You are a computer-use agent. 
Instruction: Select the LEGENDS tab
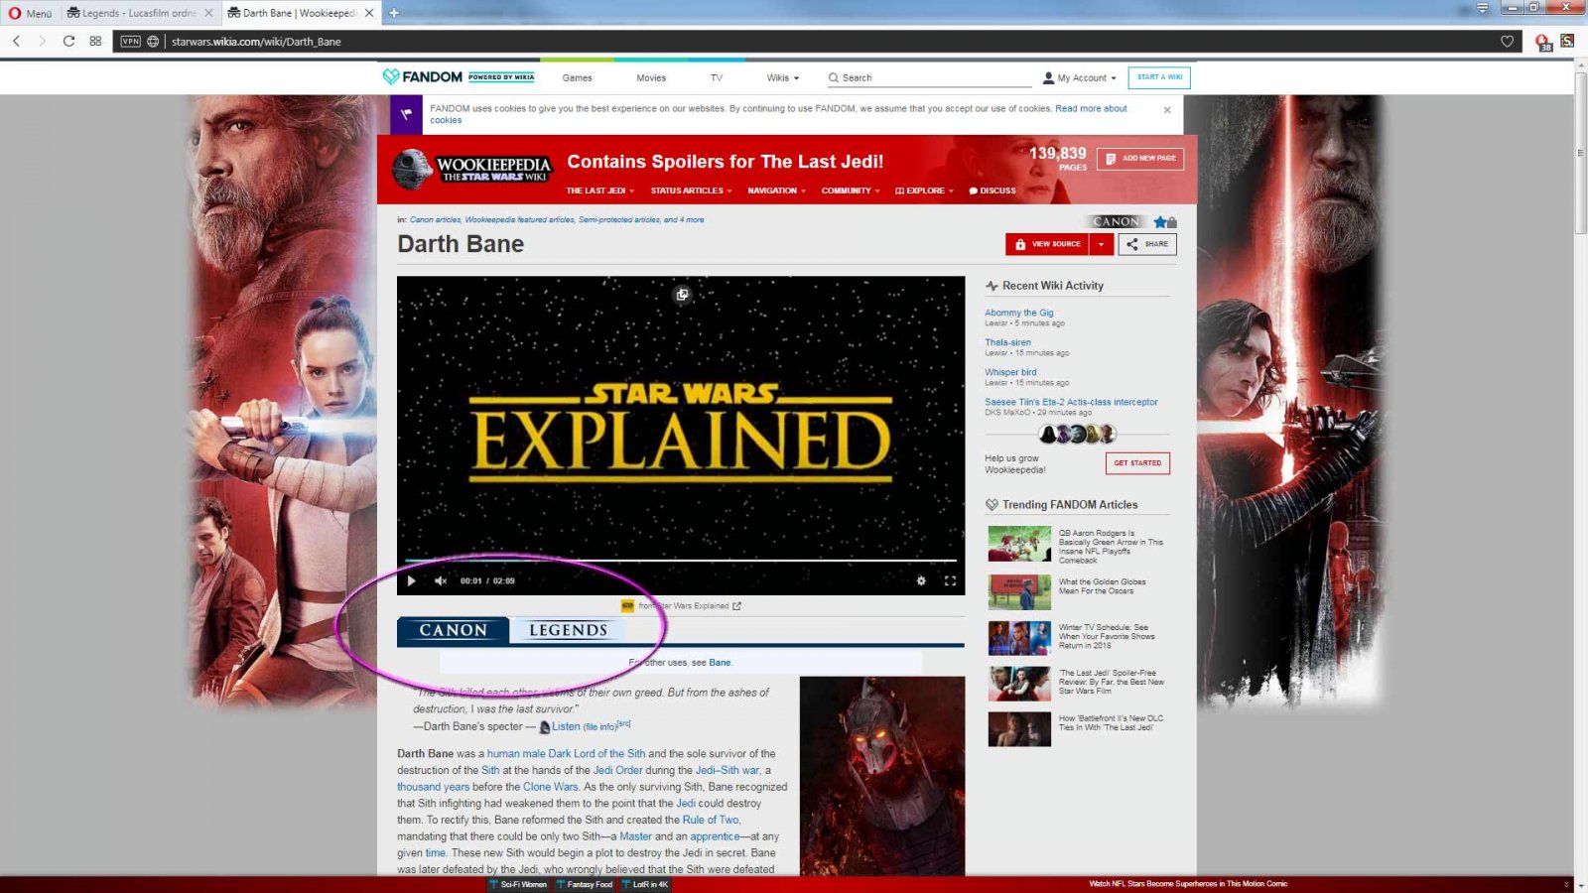click(568, 630)
